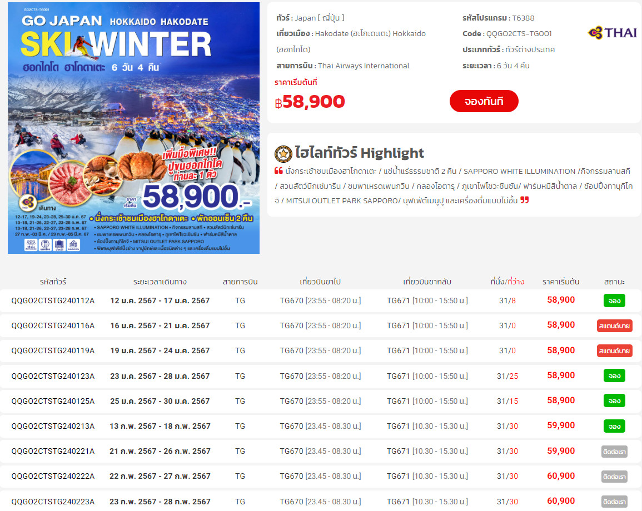The image size is (642, 511).
Task: Book the 13 ก.พ. 2567 departure
Action: [x=614, y=426]
